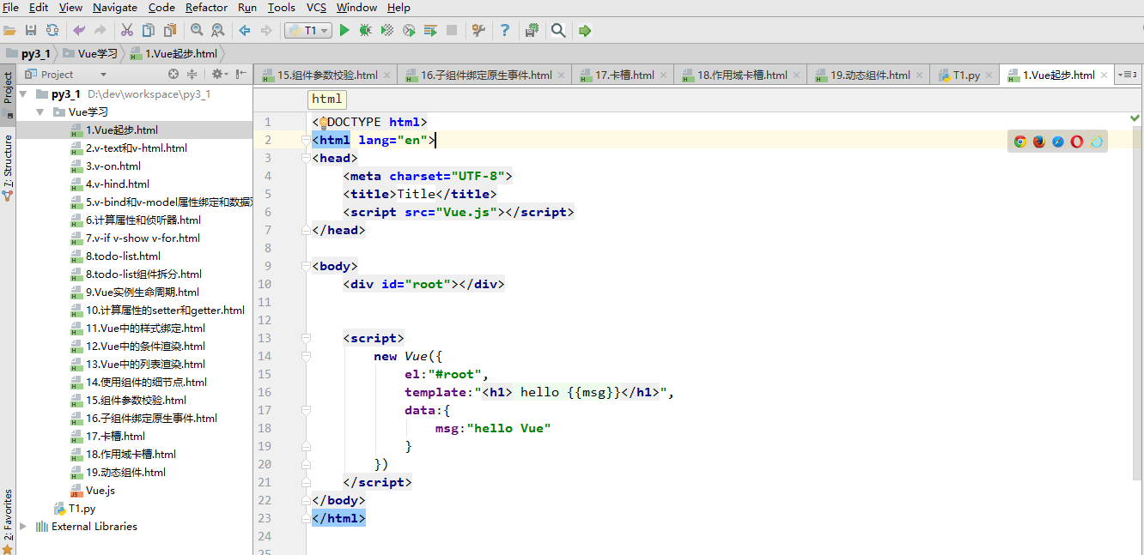1144x555 pixels.
Task: Click the Search Everywhere magnifier icon
Action: coord(558,31)
